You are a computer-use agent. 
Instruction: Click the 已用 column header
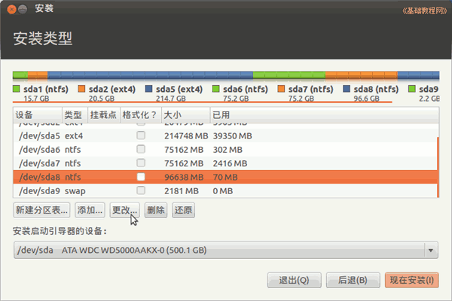(x=324, y=115)
